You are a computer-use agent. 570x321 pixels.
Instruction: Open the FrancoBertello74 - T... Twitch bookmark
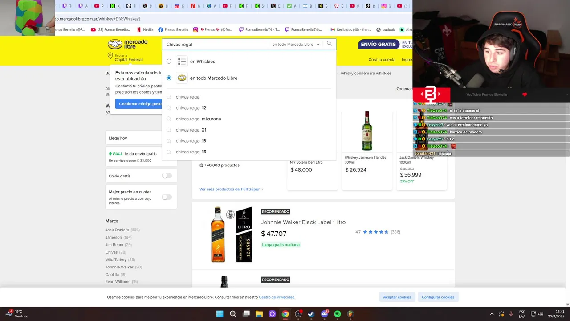(259, 30)
